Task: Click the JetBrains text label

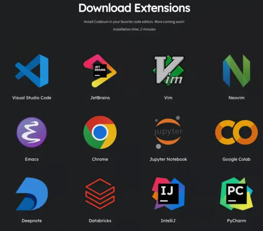Action: coord(100,98)
